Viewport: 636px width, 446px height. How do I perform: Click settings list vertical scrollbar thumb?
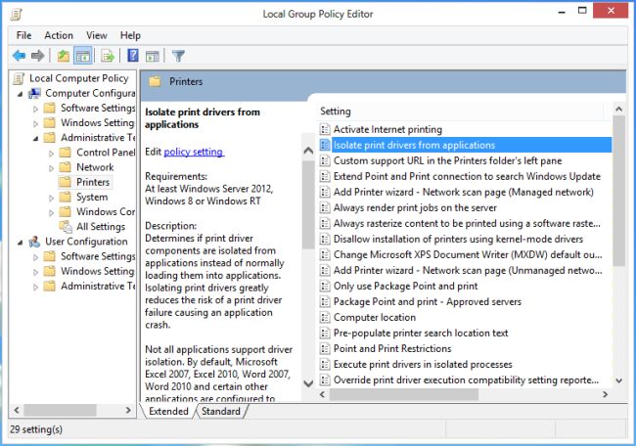(618, 191)
